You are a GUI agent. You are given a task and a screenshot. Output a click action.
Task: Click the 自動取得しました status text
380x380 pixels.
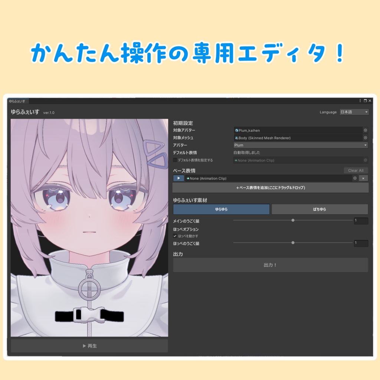(246, 153)
